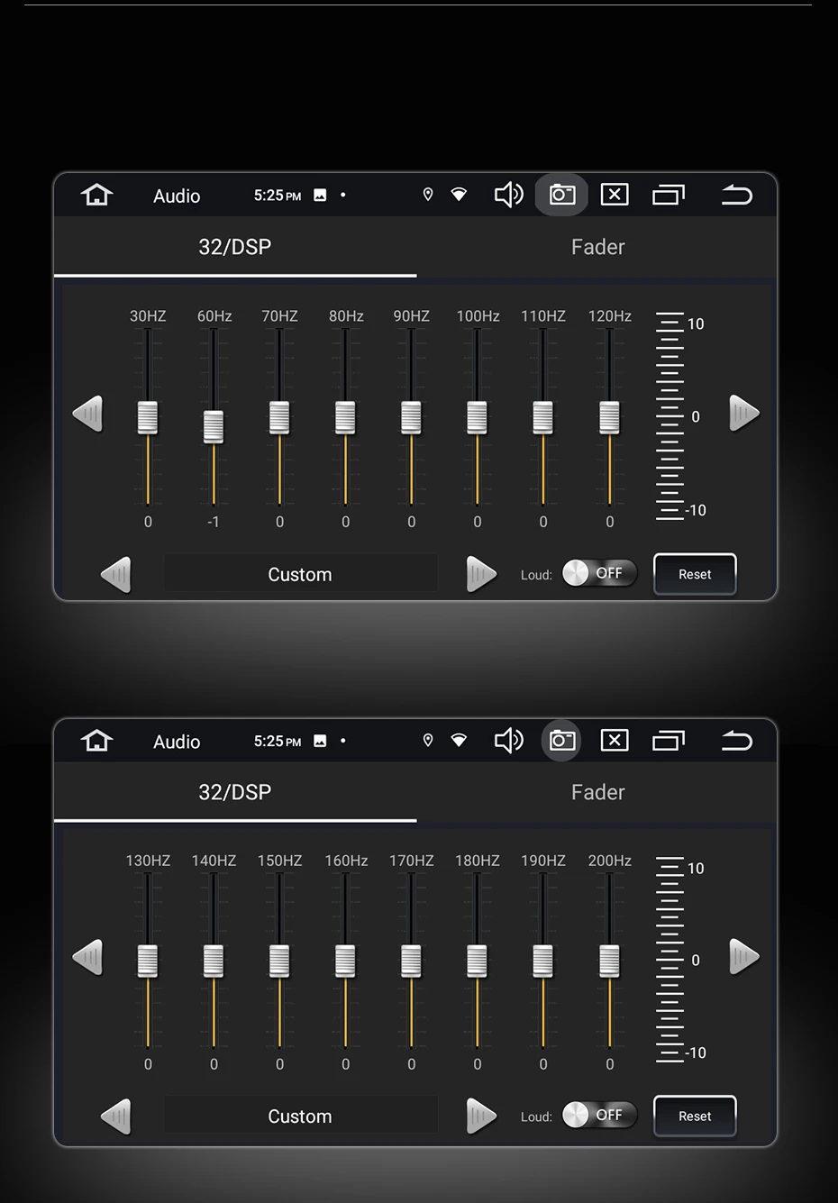Image resolution: width=838 pixels, height=1203 pixels.
Task: Click the 110HZ slider handle
Action: click(x=542, y=417)
